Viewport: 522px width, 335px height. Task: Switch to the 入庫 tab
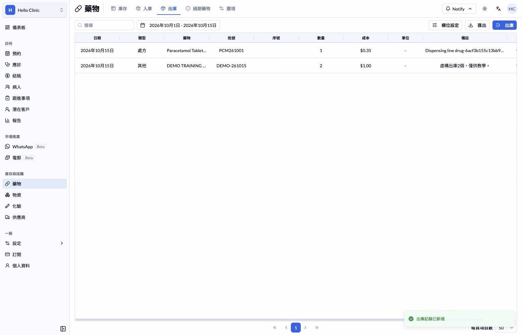point(144,9)
